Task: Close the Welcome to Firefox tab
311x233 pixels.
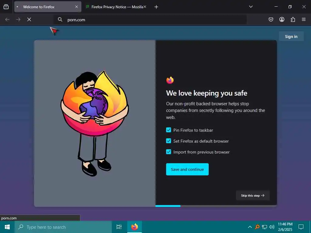Action: pyautogui.click(x=77, y=7)
